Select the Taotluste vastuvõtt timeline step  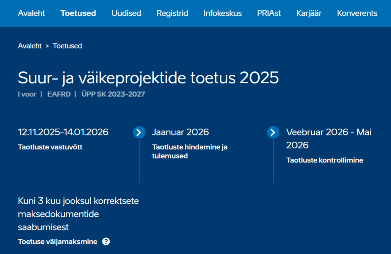click(x=50, y=147)
